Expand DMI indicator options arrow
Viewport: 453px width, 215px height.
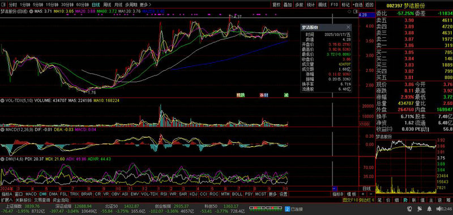(2, 159)
